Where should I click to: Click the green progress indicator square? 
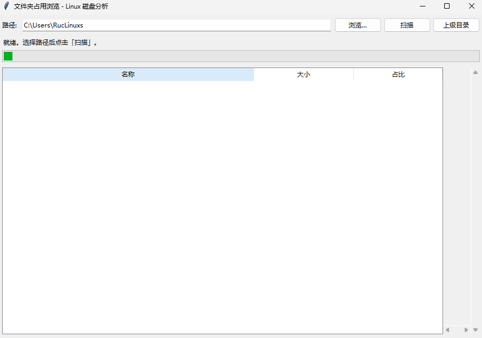coord(8,56)
